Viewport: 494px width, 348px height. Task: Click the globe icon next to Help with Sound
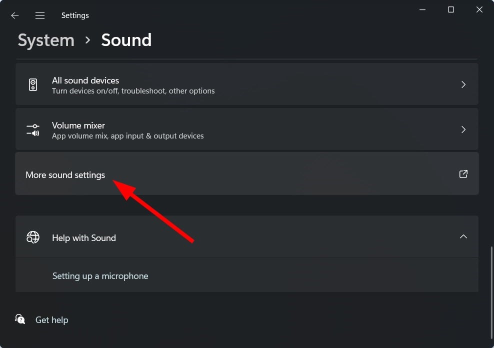pyautogui.click(x=33, y=237)
